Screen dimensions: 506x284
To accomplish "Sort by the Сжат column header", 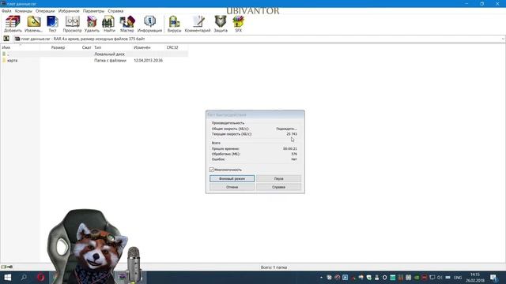I will (86, 47).
